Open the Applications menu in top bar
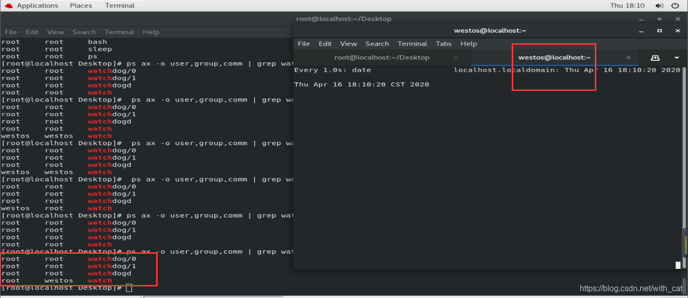 pos(37,6)
